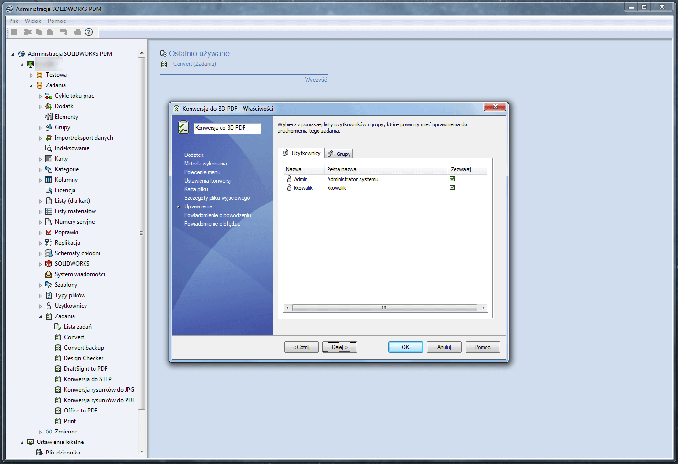Open the Plik menu

[13, 21]
